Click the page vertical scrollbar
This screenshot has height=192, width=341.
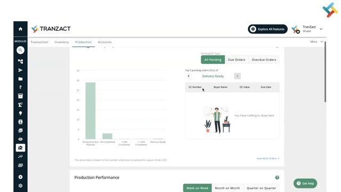point(325,72)
